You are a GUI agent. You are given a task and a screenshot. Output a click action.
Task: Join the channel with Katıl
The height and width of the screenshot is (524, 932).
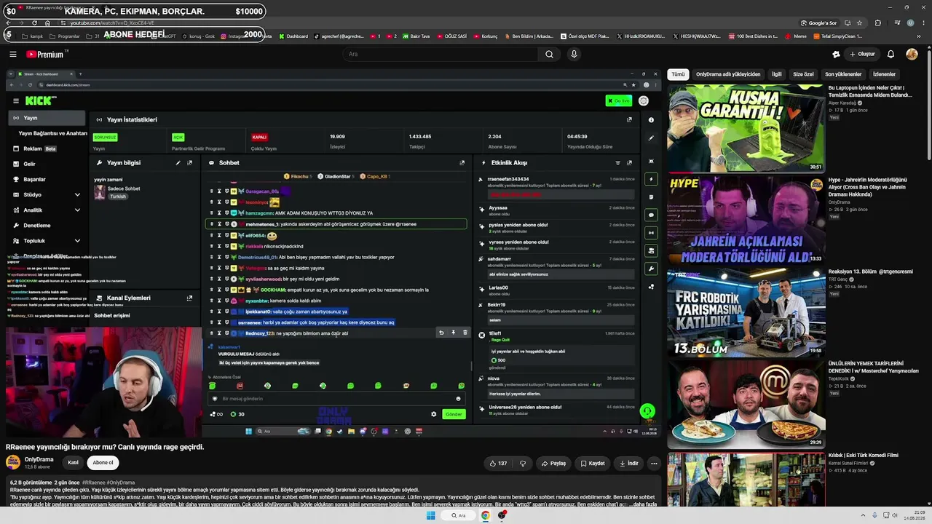click(73, 462)
